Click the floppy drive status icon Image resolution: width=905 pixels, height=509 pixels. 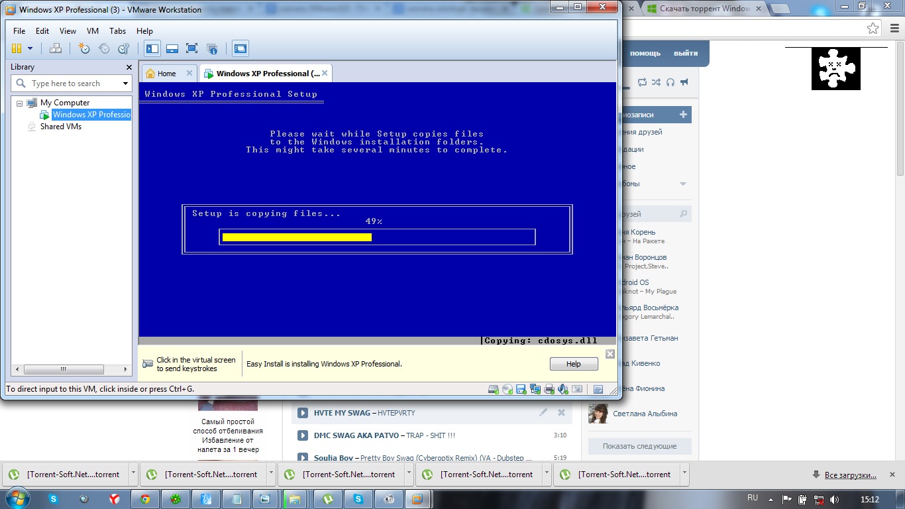point(521,389)
